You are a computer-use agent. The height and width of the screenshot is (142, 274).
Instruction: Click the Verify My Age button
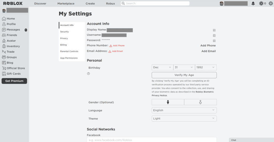click(184, 75)
